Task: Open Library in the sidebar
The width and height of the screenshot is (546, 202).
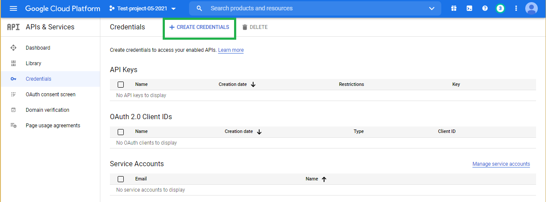Action: point(33,63)
